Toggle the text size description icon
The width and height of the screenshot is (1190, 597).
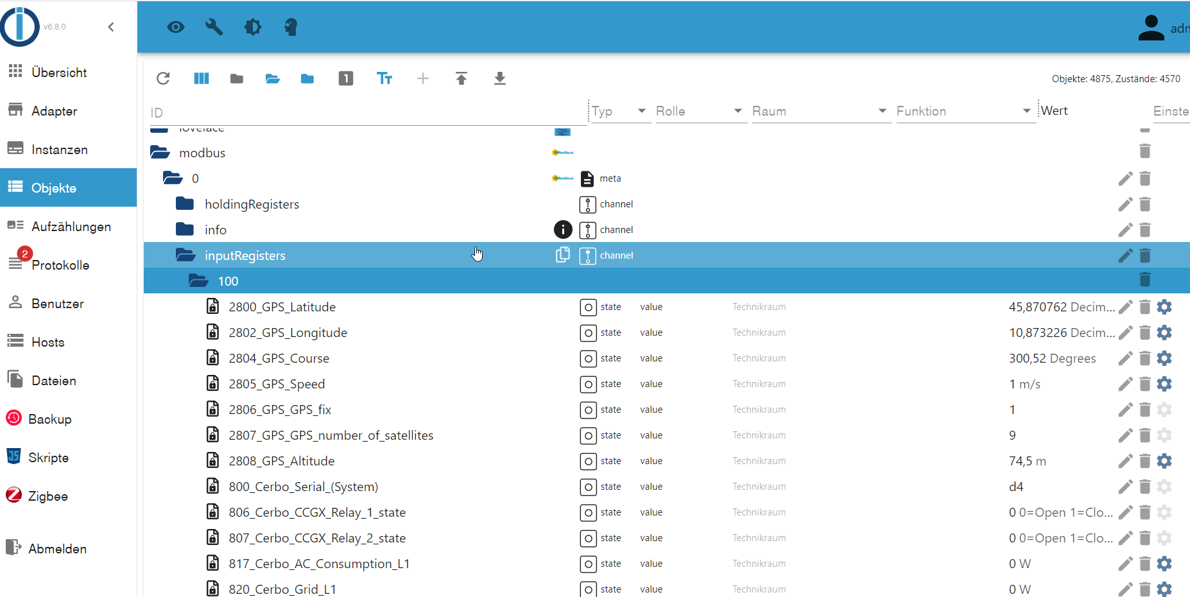[384, 78]
